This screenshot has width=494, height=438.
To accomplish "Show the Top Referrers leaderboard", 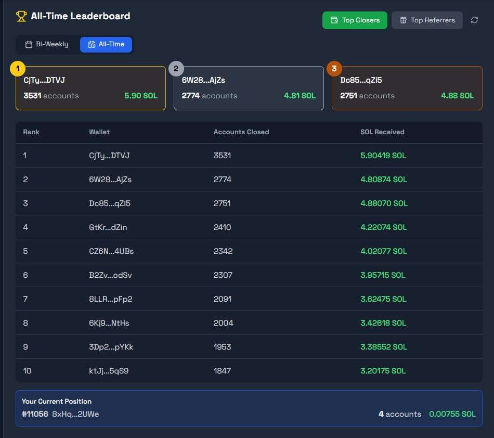I will coord(427,20).
